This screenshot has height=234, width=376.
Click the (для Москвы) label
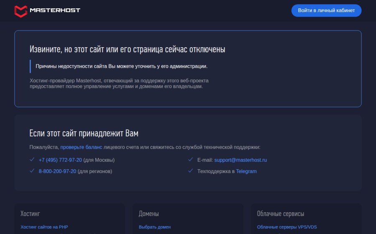pyautogui.click(x=99, y=160)
